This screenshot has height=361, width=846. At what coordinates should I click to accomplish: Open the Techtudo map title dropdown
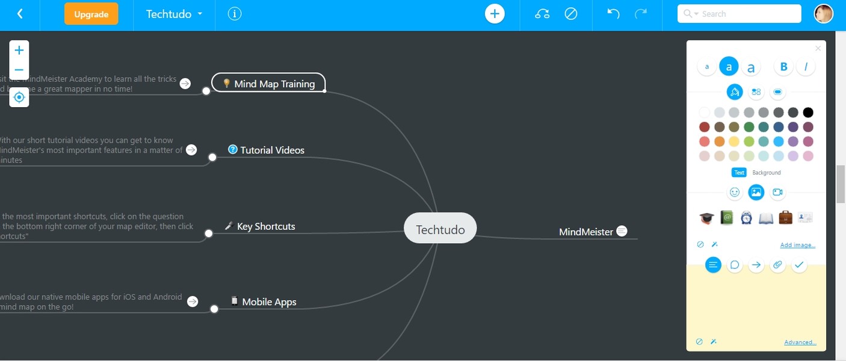click(174, 14)
